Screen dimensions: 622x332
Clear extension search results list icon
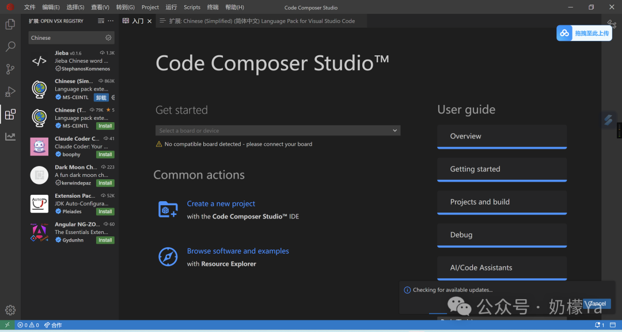click(101, 21)
